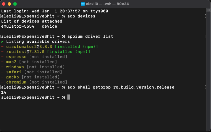Click the split pane icon above scrollbar
This screenshot has height=132, width=211.
tap(208, 10)
